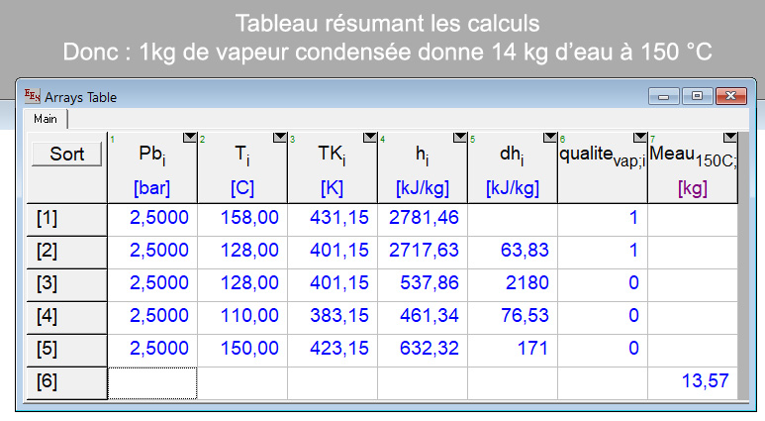Open dropdown arrow of Pb column header
The height and width of the screenshot is (421, 765).
click(x=190, y=138)
